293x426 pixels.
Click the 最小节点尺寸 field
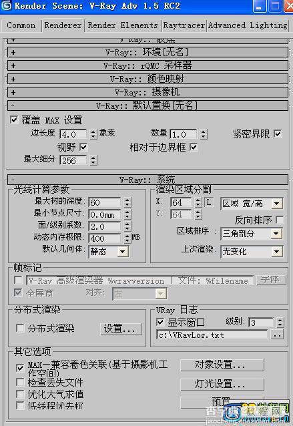tap(105, 214)
